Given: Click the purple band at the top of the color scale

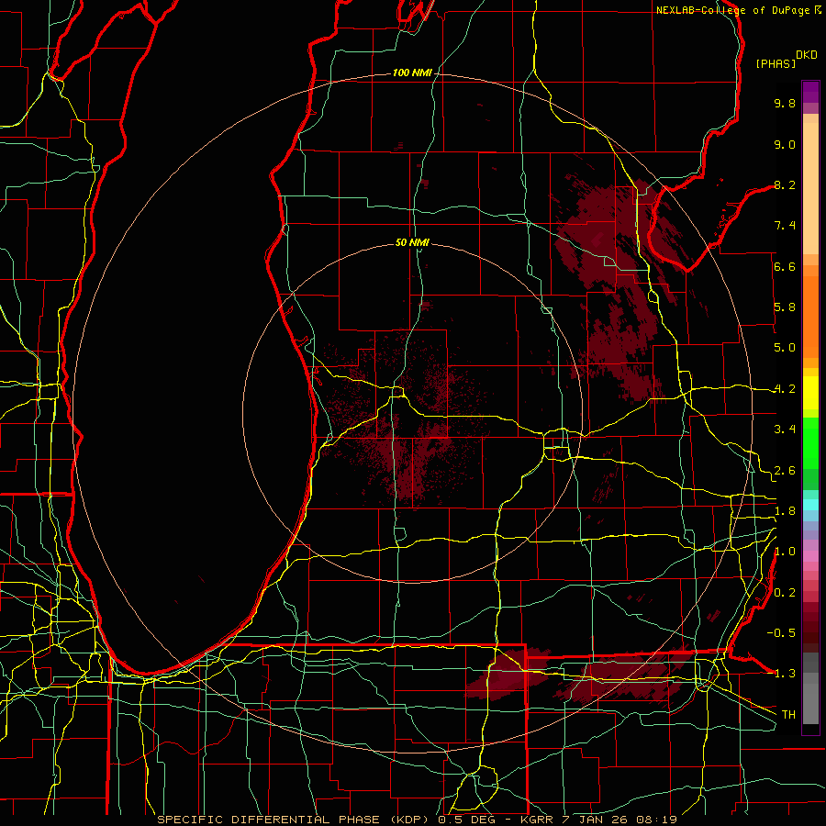Looking at the screenshot, I should point(810,92).
